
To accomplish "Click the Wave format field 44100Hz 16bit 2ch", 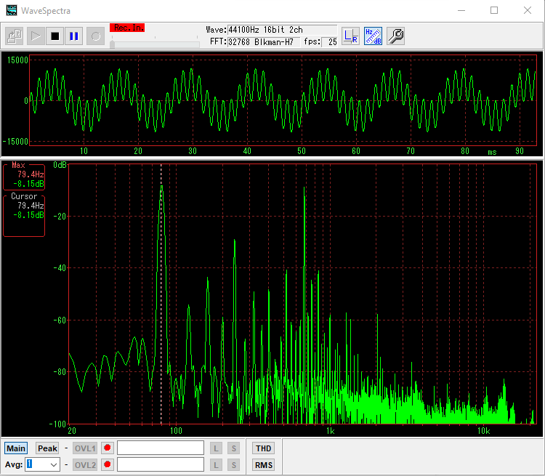I will 282,30.
